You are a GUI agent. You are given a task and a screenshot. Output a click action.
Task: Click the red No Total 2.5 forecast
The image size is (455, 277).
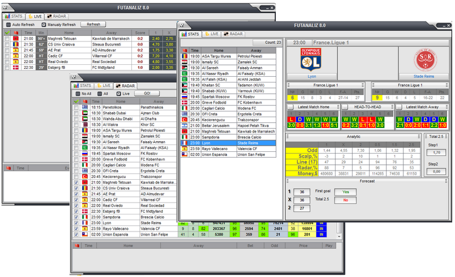coord(345,200)
